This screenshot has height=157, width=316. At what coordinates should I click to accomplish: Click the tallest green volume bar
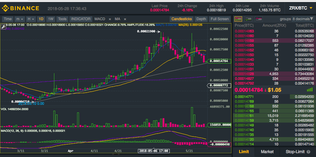tap(192, 117)
